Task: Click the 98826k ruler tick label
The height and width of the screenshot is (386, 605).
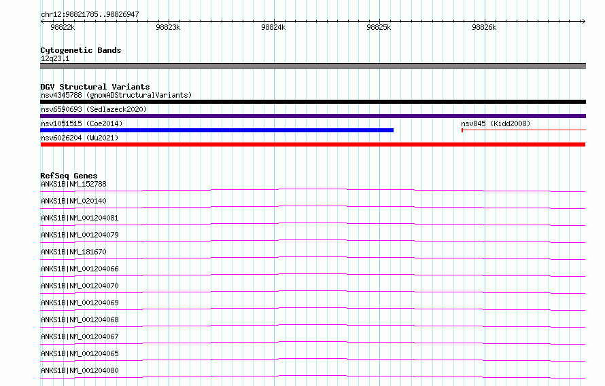Action: click(484, 27)
